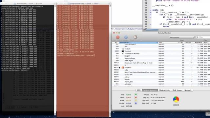Click the Terminal process icon
This screenshot has width=210, height=118.
point(123,51)
